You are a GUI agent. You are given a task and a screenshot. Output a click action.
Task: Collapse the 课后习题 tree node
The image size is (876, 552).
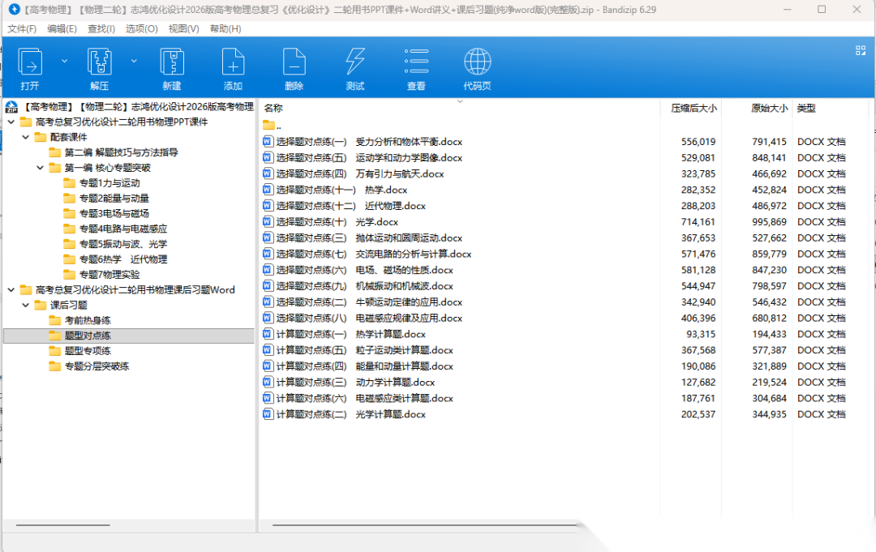click(x=26, y=305)
